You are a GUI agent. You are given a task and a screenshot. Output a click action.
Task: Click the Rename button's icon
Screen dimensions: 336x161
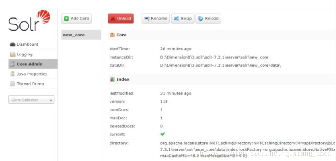(147, 19)
